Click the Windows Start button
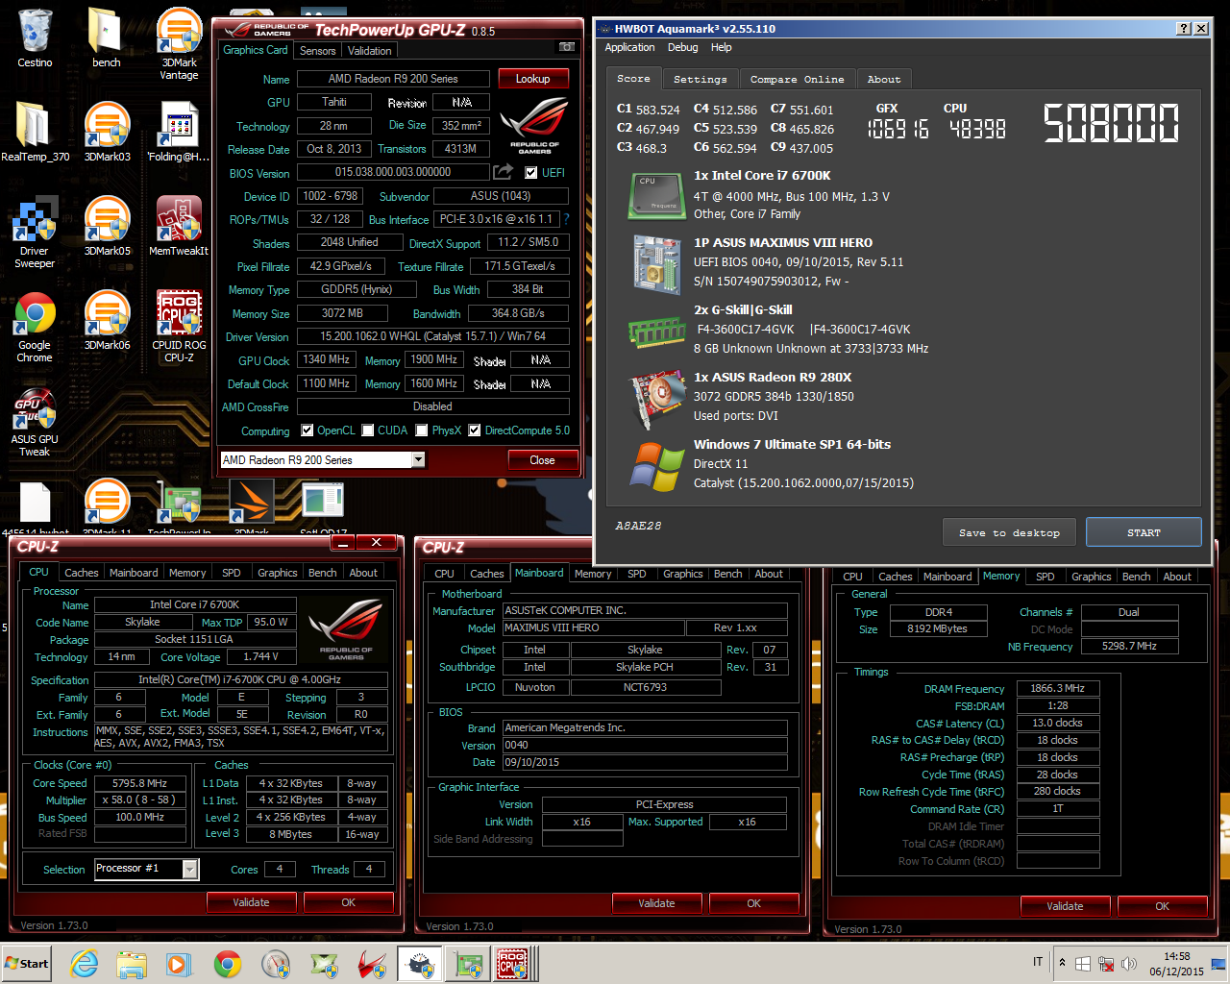 [27, 964]
